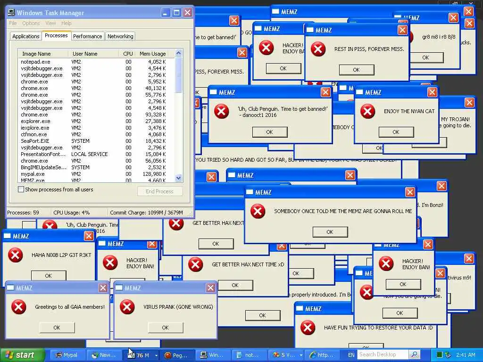Select explorer.exe process row
This screenshot has width=483, height=362.
click(x=96, y=121)
